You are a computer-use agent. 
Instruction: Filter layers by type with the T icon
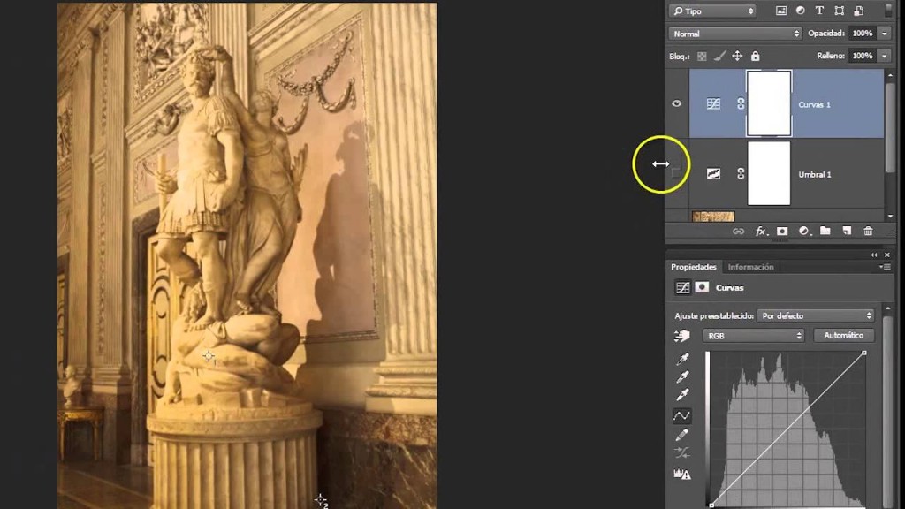pos(819,11)
